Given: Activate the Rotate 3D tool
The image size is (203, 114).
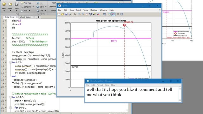Looking at the screenshot, I should click(x=90, y=14).
